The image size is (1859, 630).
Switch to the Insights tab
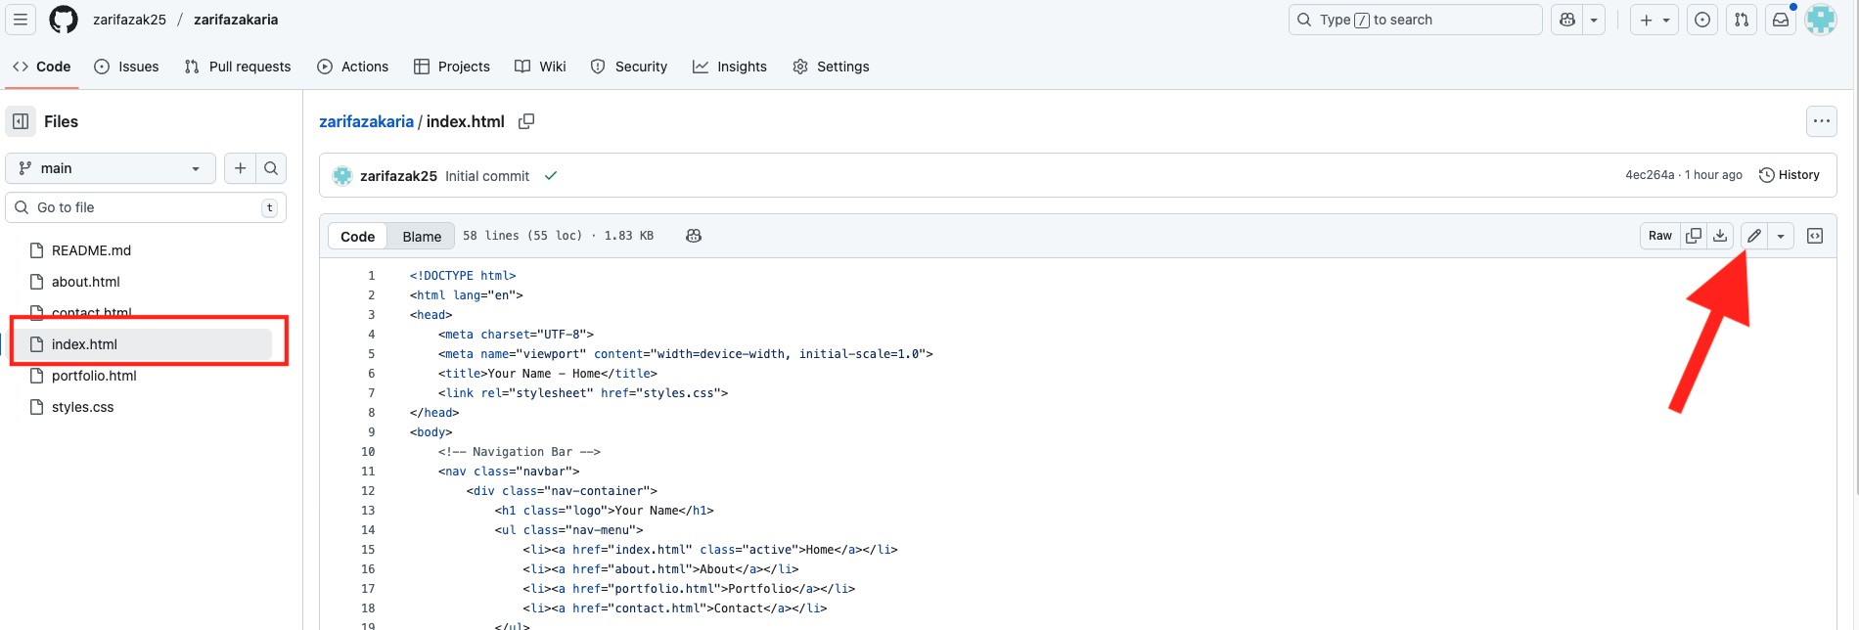730,67
